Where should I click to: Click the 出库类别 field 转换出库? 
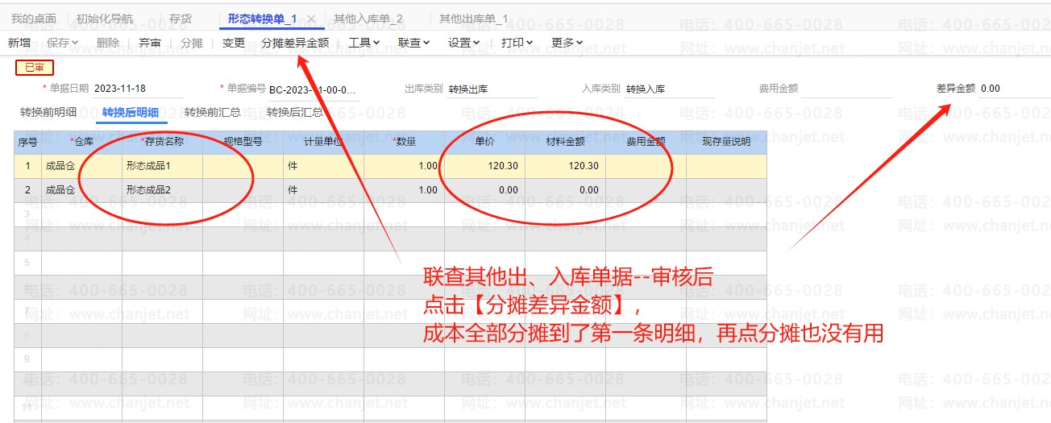point(492,89)
